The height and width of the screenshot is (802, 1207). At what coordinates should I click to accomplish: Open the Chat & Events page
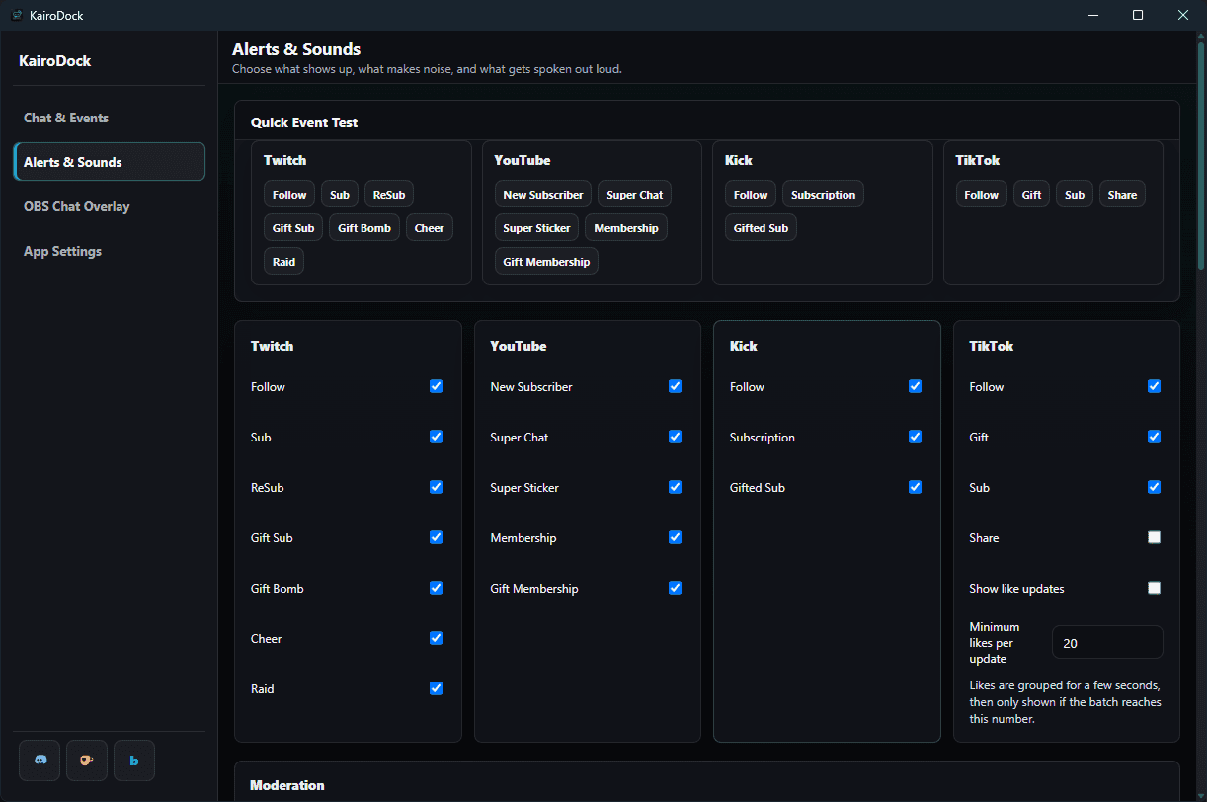109,118
